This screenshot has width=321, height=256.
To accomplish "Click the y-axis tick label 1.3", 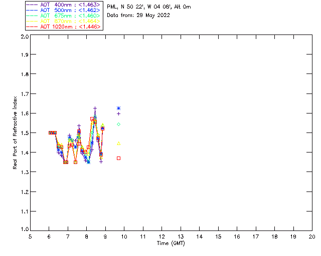I will (25, 172).
